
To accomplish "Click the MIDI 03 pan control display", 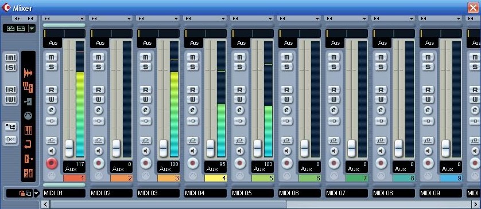I will click(158, 33).
